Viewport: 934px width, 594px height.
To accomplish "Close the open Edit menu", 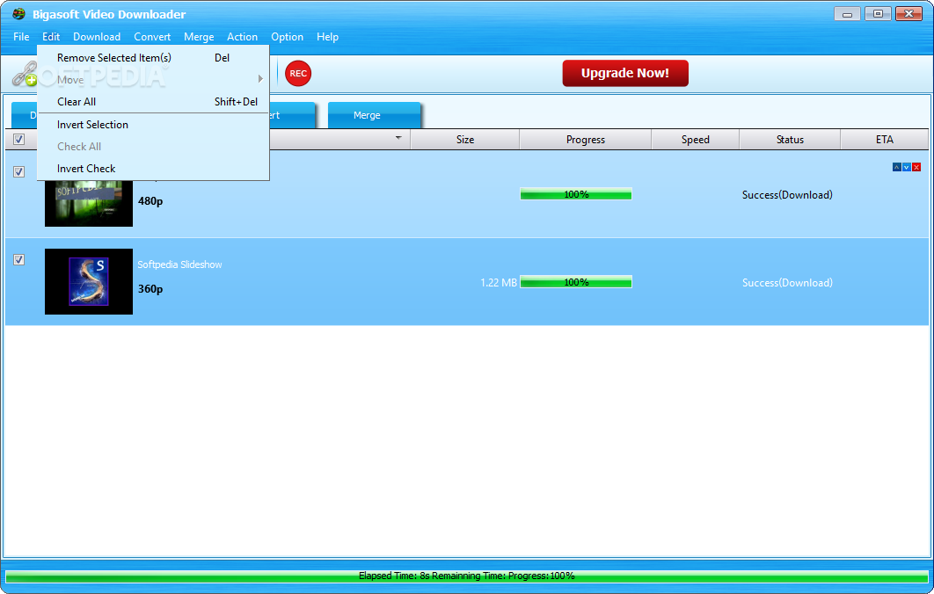I will 51,37.
